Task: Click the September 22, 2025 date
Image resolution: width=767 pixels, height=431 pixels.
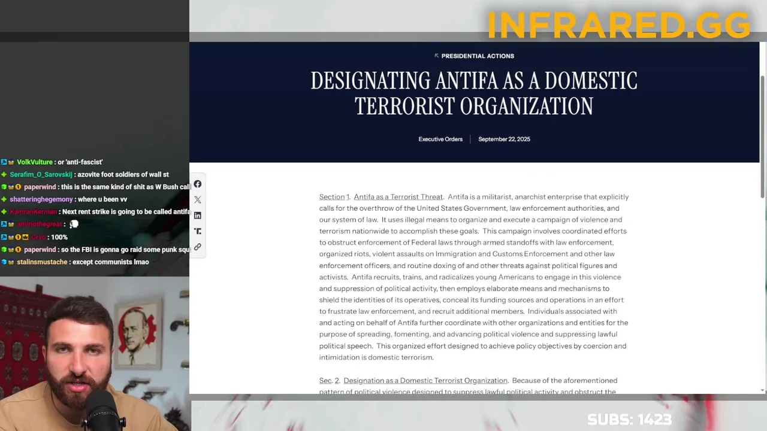Action: point(504,139)
